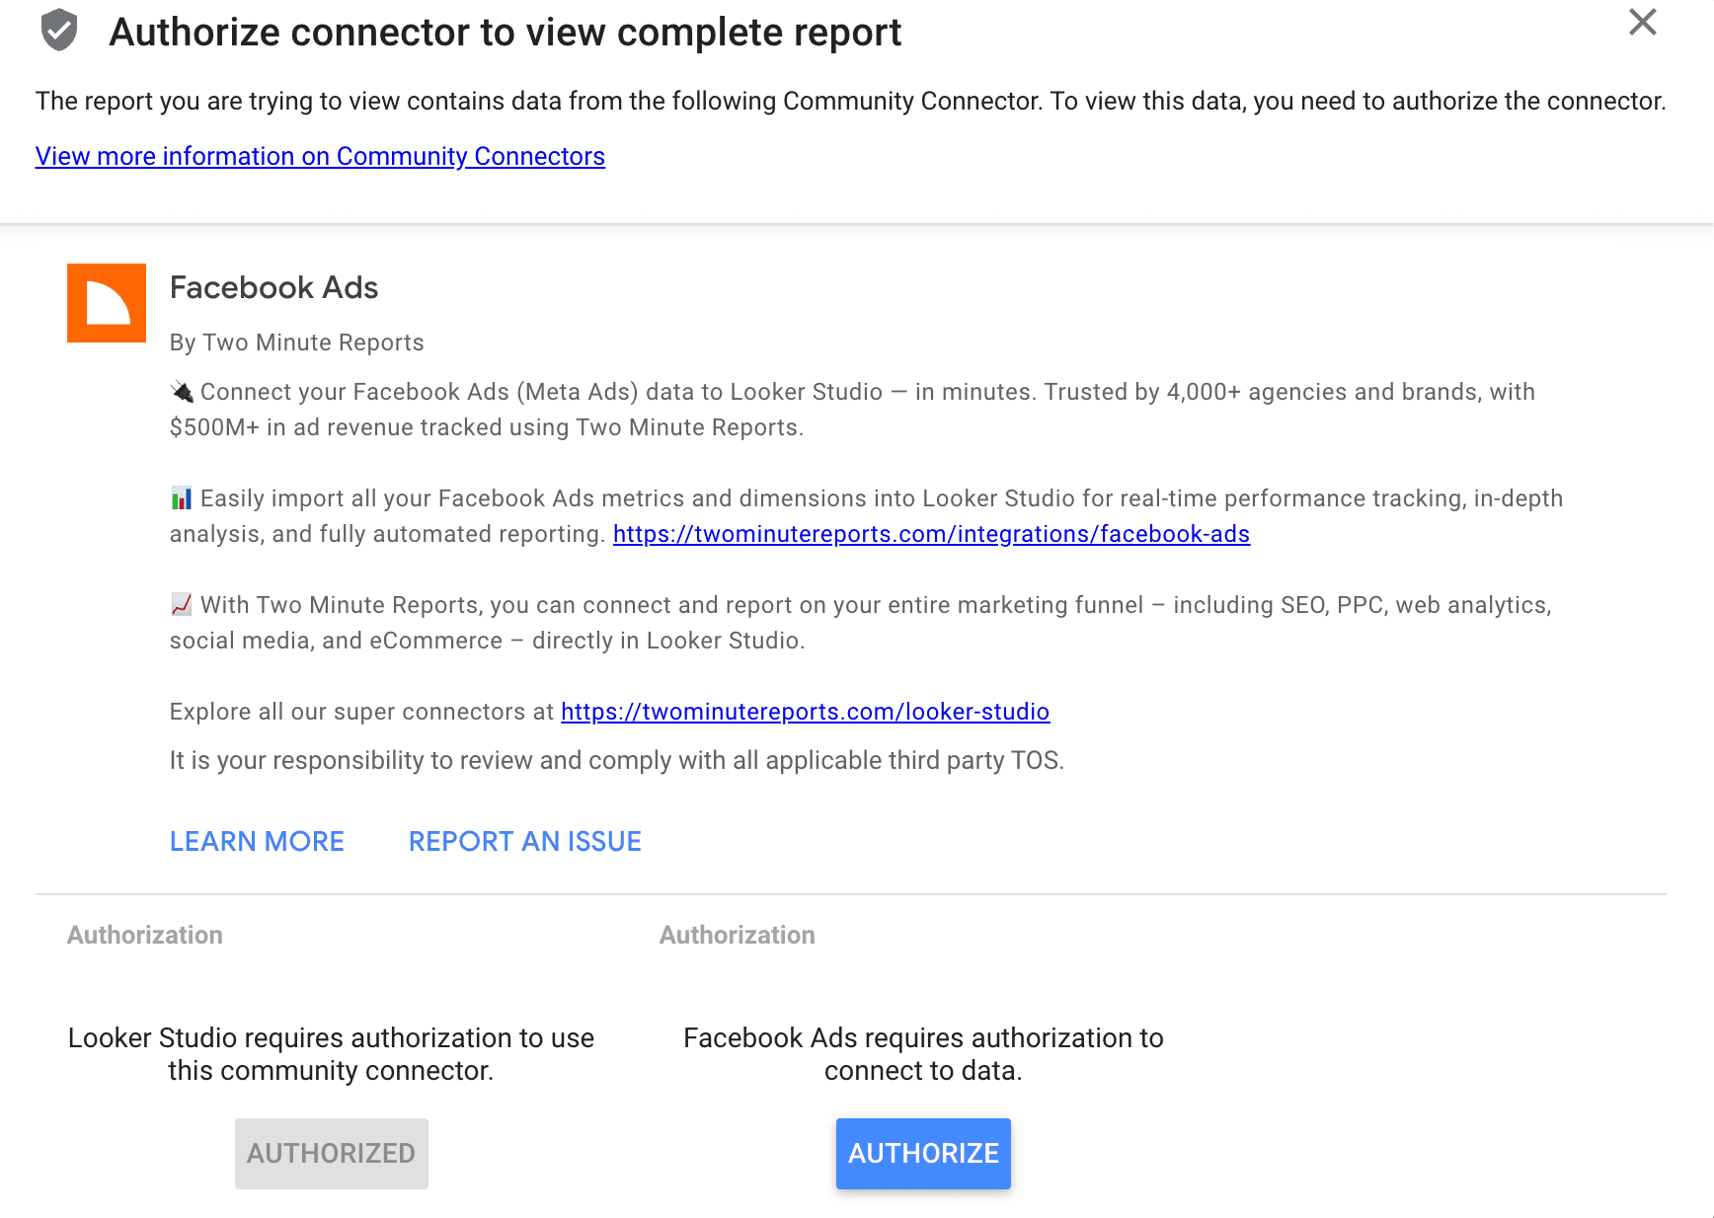Click the blue AUTHORIZE button
Viewport: 1714px width, 1218px height.
[x=923, y=1153]
